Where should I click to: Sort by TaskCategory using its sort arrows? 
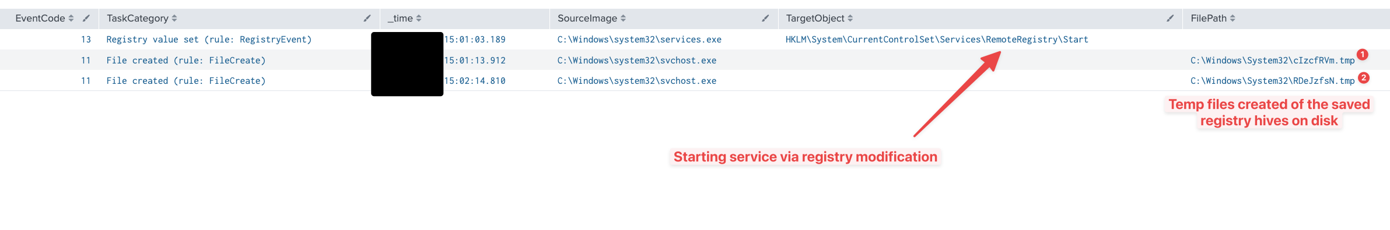tap(174, 18)
